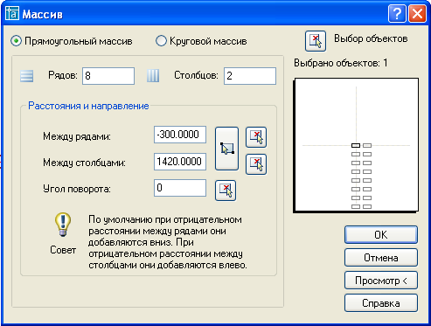Click the Угол поворота label
431x326 pixels.
point(77,189)
